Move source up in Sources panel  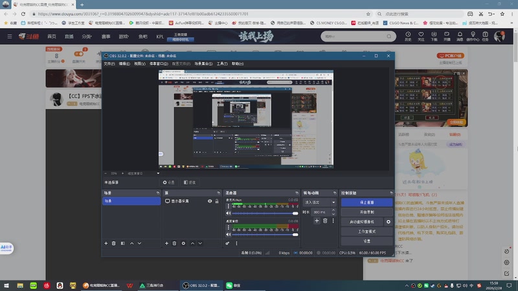(192, 244)
